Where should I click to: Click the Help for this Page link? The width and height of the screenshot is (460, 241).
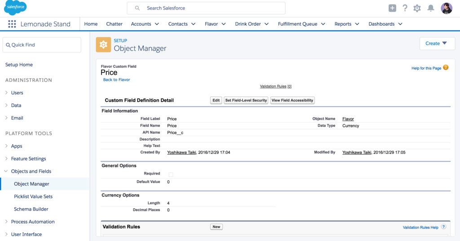coord(426,68)
